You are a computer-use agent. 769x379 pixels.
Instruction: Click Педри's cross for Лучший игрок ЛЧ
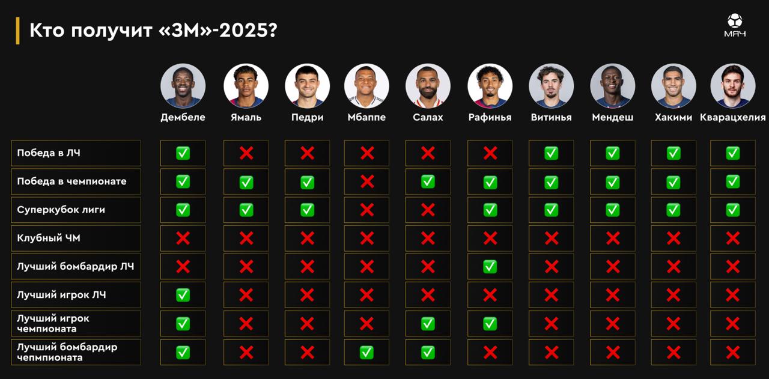[307, 295]
